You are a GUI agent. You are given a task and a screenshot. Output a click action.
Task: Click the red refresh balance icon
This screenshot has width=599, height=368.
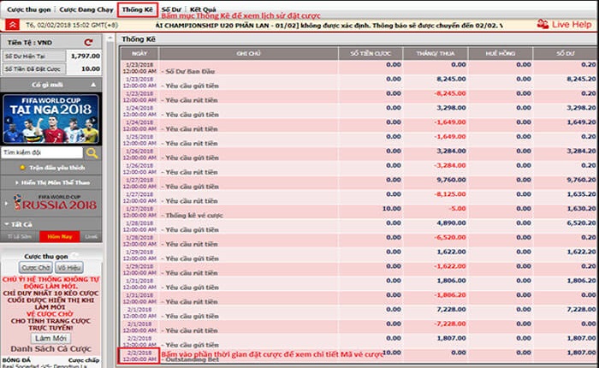(88, 41)
